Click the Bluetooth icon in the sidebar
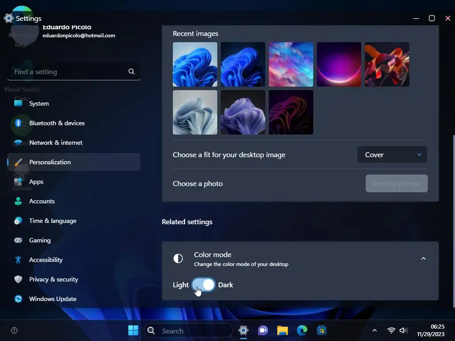 click(18, 123)
